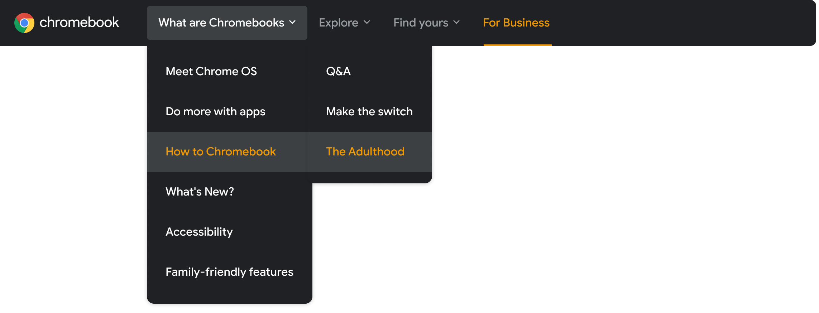The image size is (819, 313).
Task: Select Make the switch submenu item
Action: [x=369, y=111]
